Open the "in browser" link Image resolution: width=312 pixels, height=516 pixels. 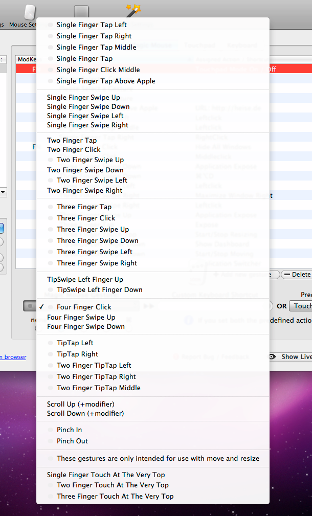(x=13, y=357)
